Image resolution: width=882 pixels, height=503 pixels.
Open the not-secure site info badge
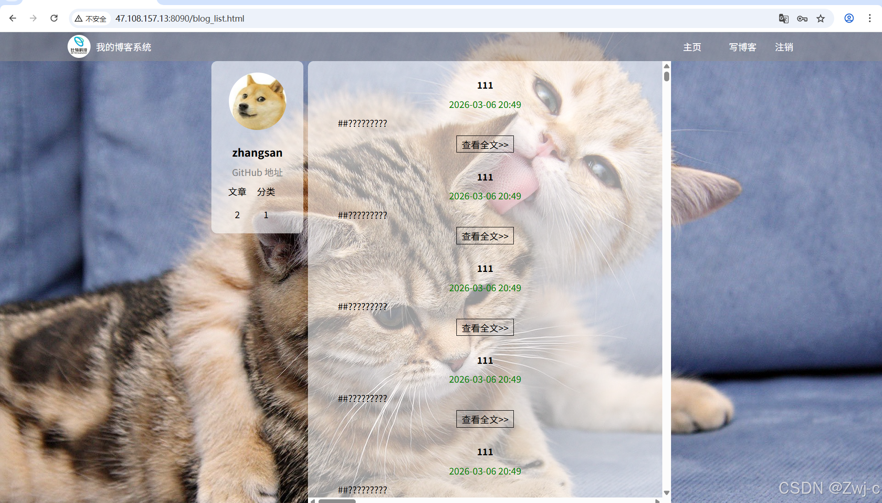91,18
